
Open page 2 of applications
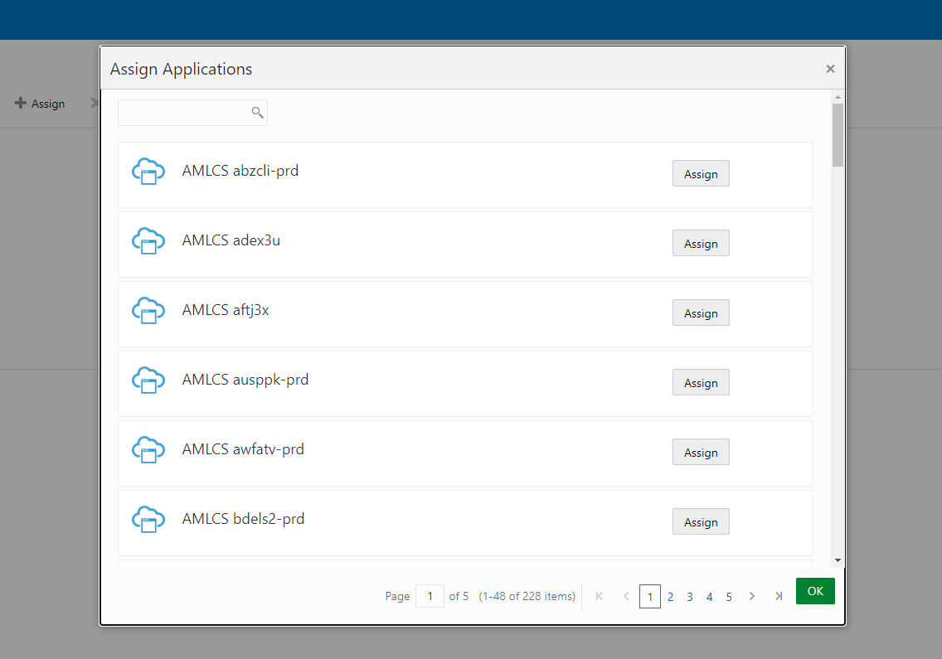point(670,596)
